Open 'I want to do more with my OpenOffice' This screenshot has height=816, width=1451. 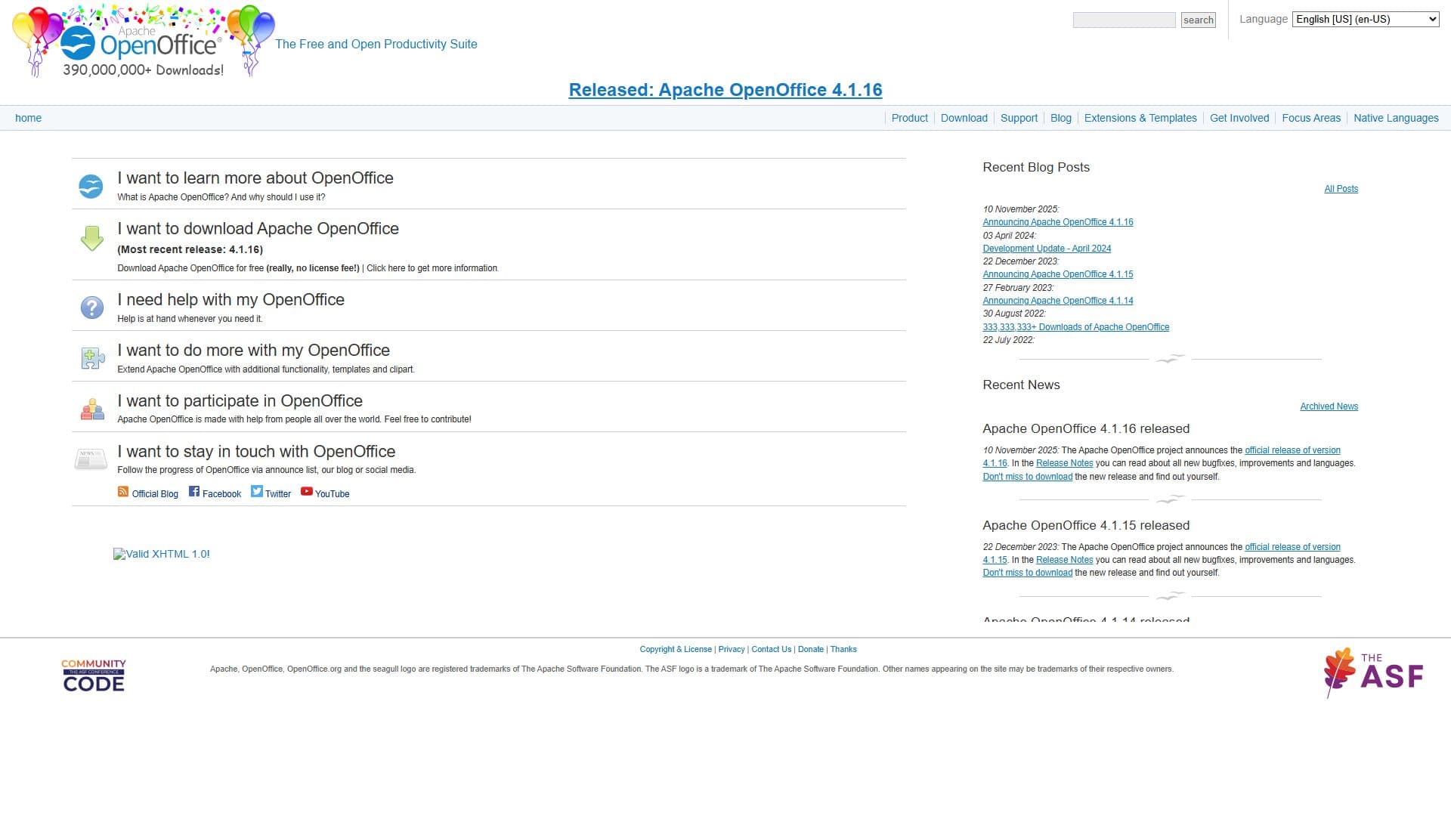pos(253,350)
